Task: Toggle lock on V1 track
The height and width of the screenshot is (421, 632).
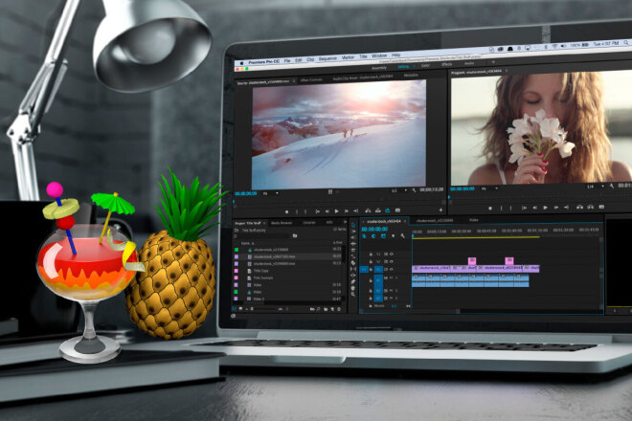Action: (x=371, y=269)
